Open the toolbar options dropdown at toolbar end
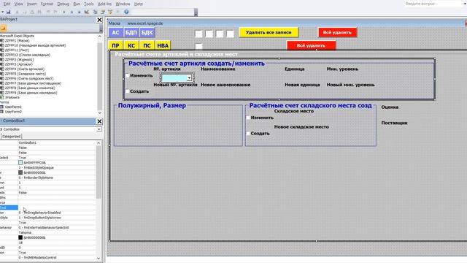This screenshot has width=467, height=263. pyautogui.click(x=196, y=12)
